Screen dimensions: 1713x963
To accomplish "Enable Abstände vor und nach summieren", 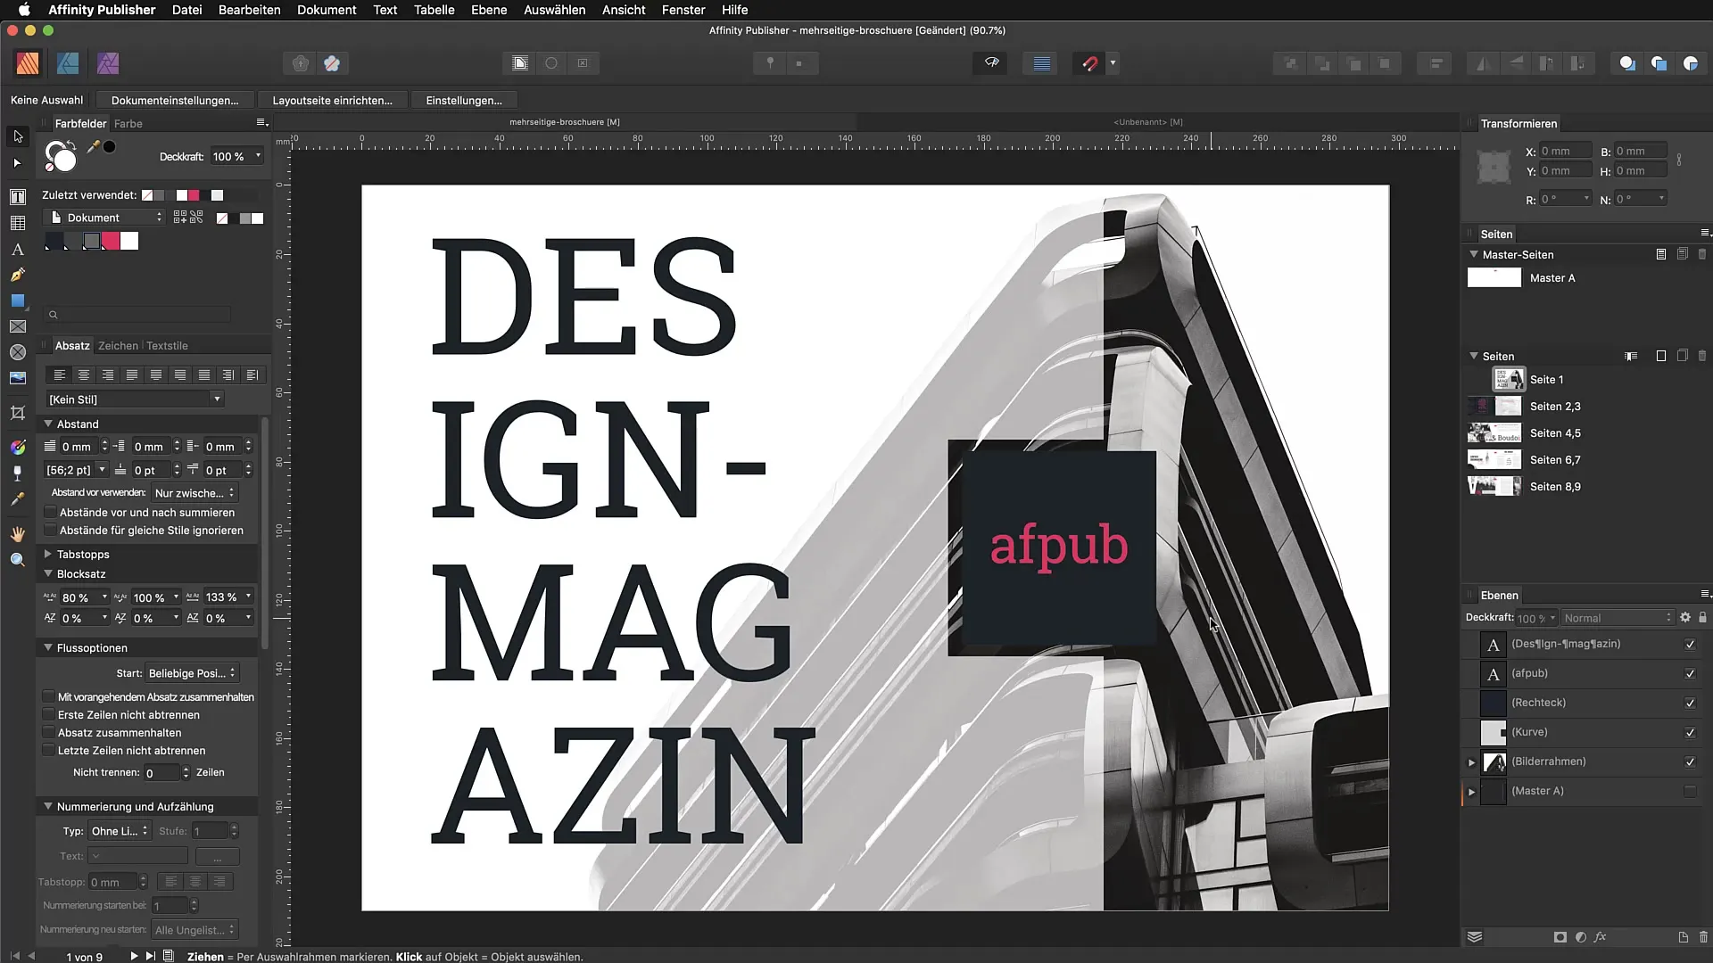I will pos(51,513).
